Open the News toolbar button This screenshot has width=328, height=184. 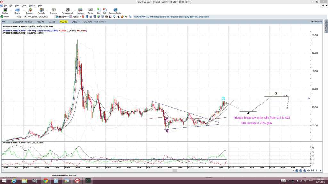90,11
